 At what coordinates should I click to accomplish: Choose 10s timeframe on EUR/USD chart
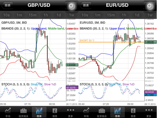point(85,15)
